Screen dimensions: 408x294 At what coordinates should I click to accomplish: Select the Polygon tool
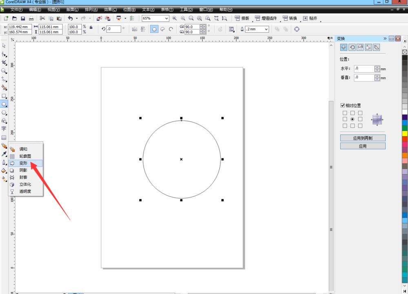[4, 113]
